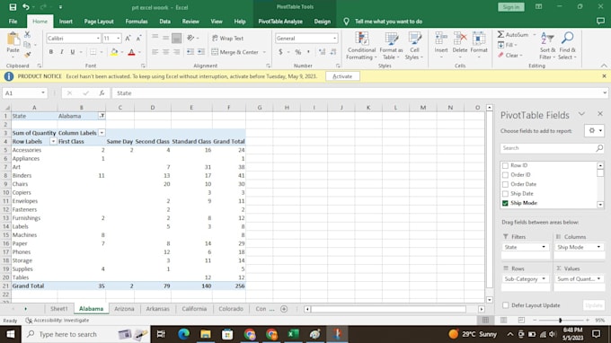Decrease font size with smaller A icon
The image size is (611, 343).
[x=138, y=38]
